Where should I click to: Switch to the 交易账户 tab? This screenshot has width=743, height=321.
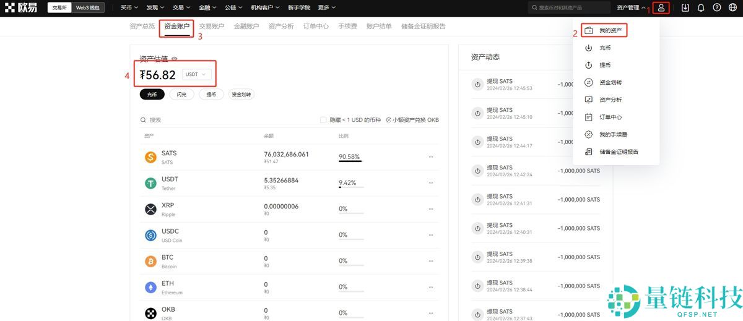coord(212,27)
